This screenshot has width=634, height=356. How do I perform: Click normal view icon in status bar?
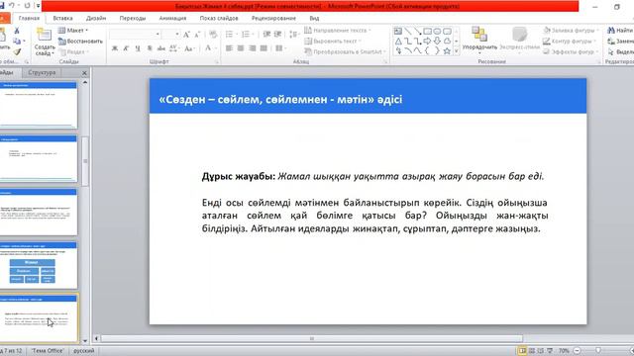pos(522,351)
